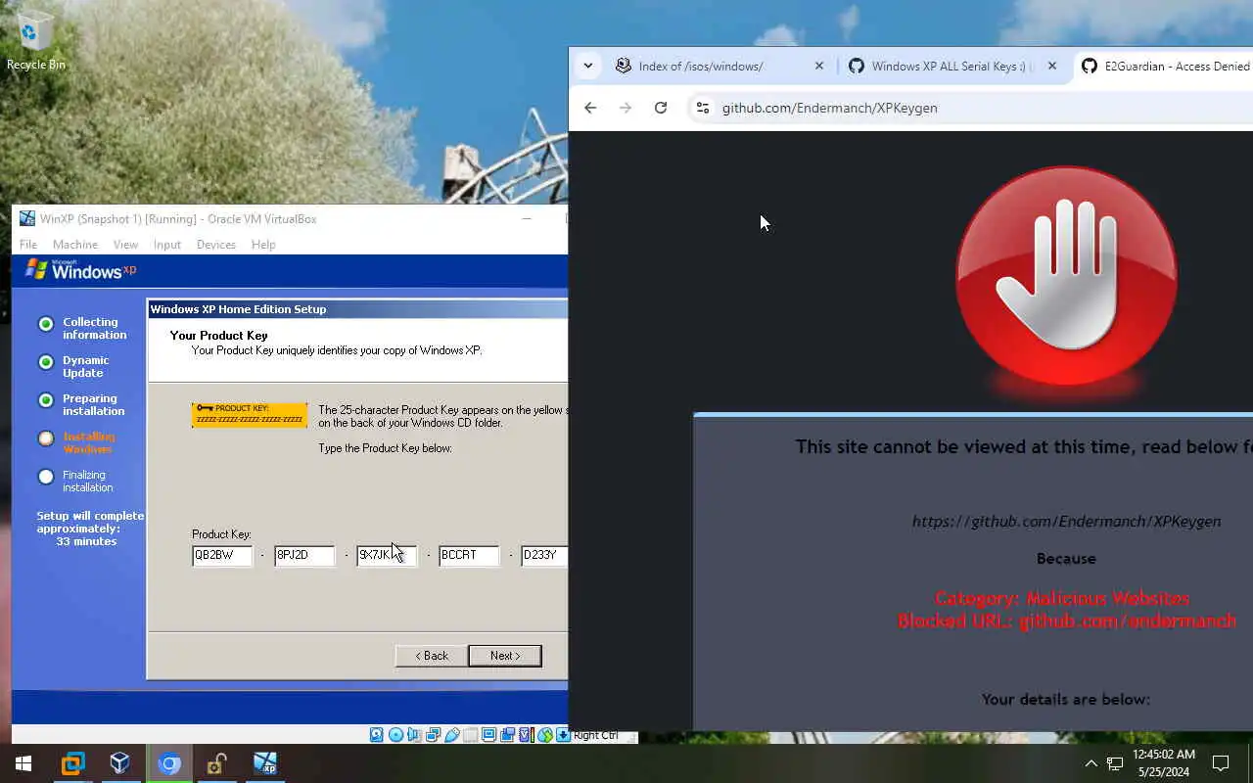Switch to the 'Index of /isos/windows/' tab
Image resolution: width=1253 pixels, height=783 pixels.
(720, 66)
